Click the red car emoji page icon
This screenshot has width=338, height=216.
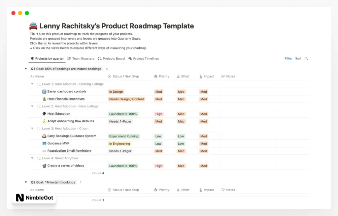pos(33,26)
